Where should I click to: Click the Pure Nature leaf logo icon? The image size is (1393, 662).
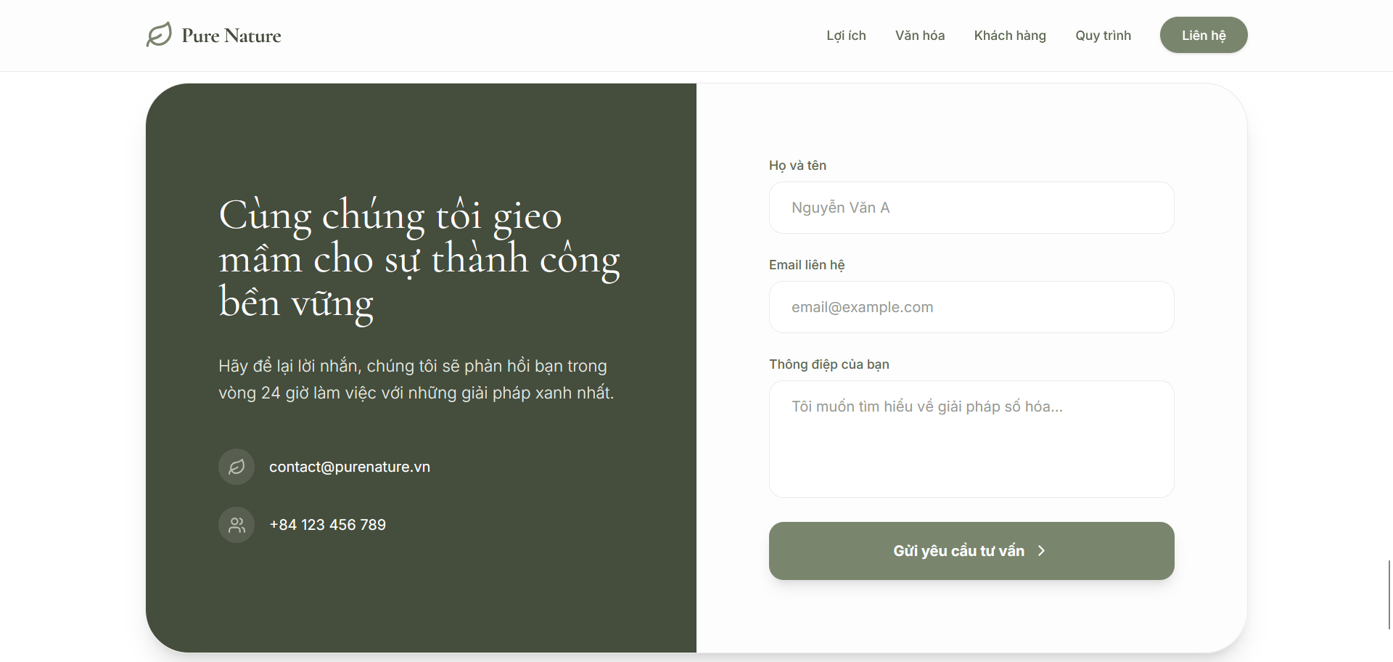(159, 35)
